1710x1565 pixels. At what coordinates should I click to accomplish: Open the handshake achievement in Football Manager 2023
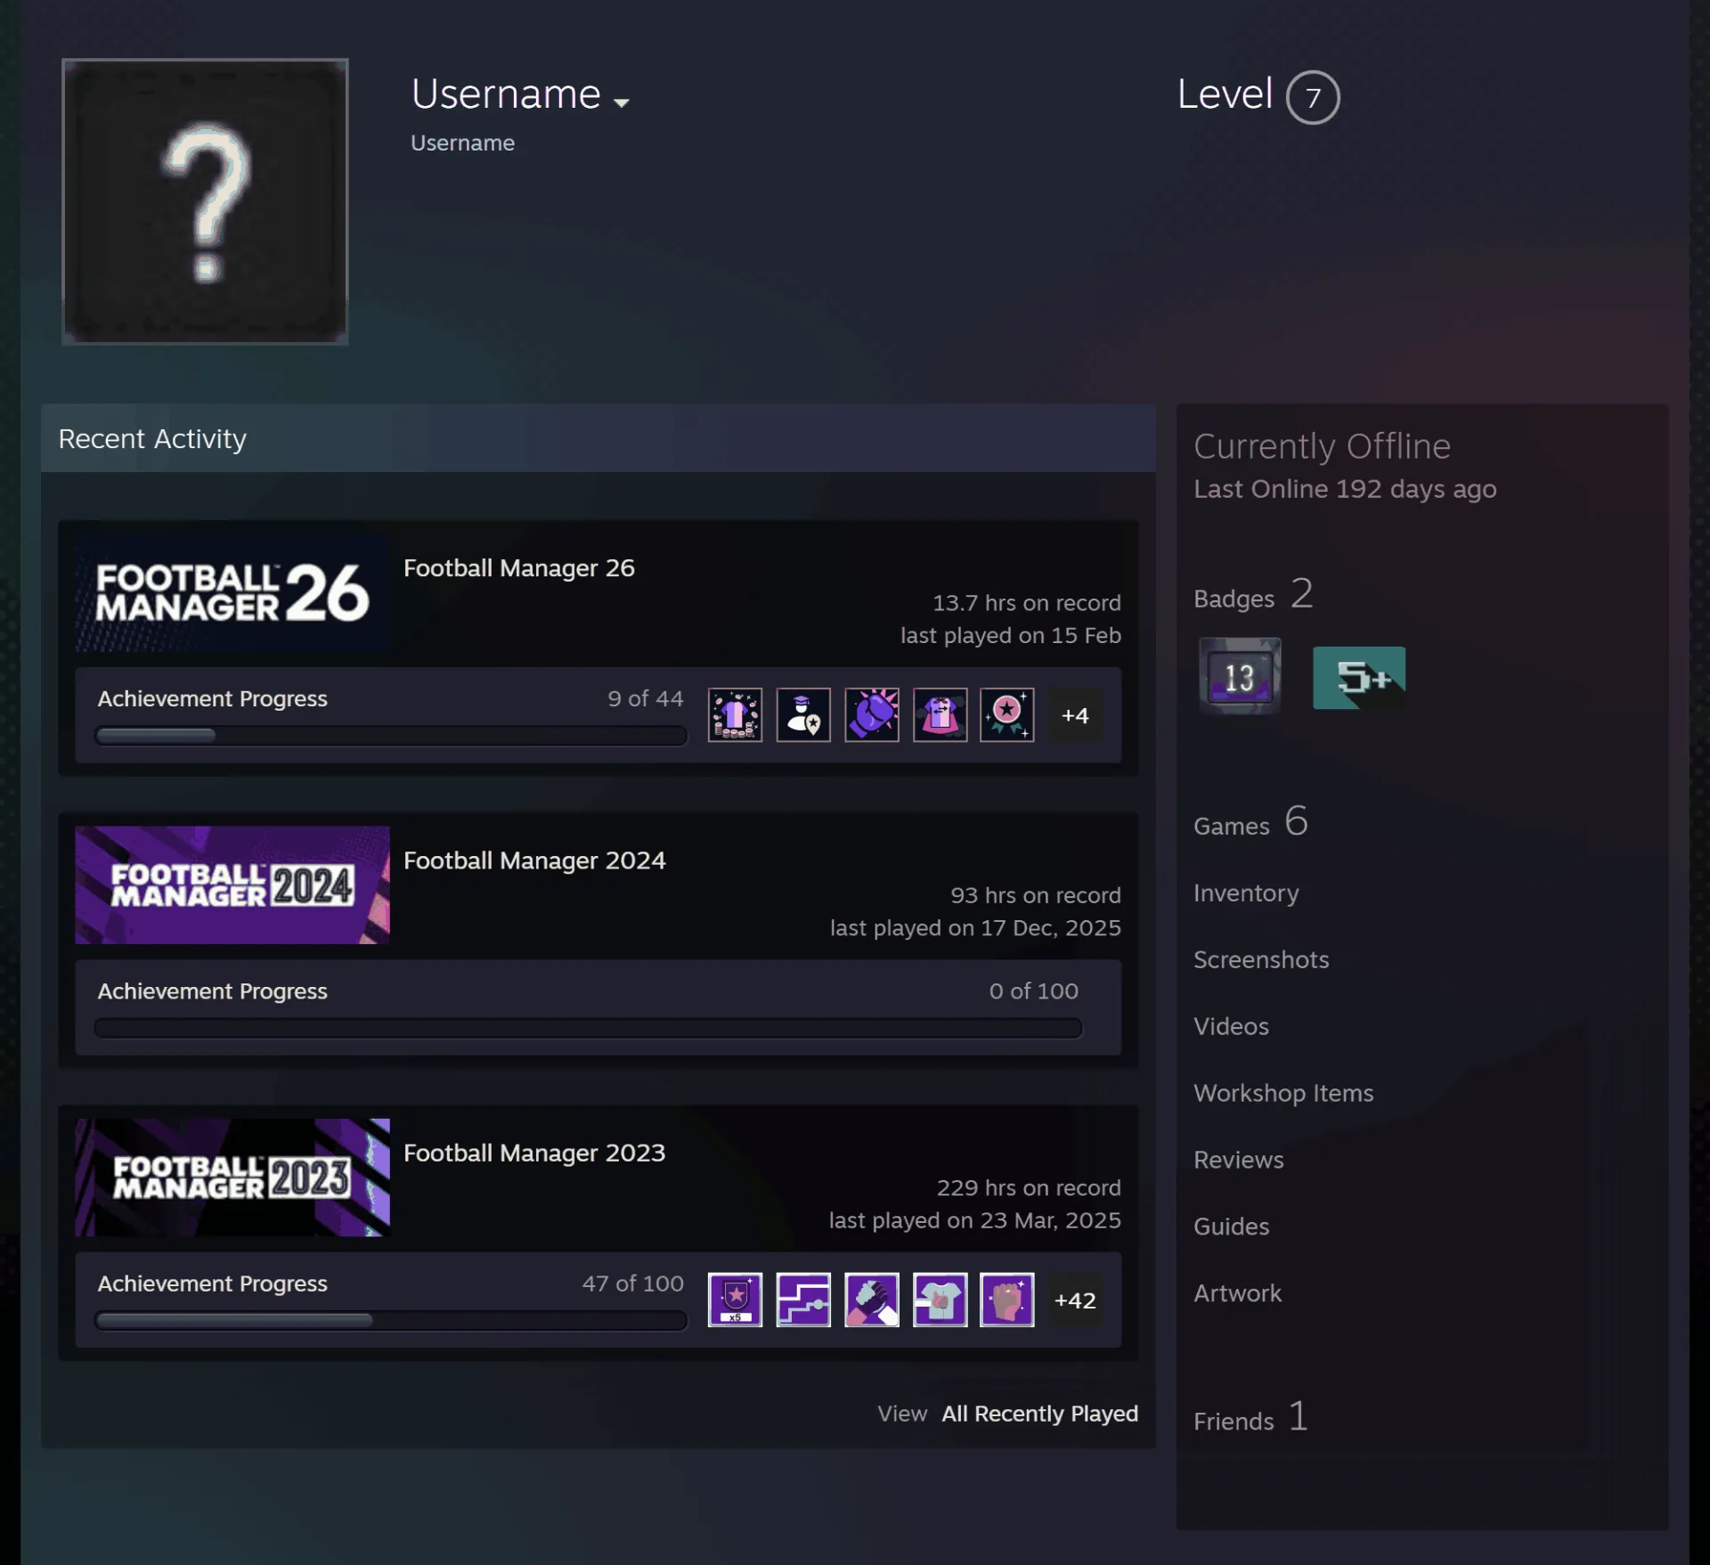(x=872, y=1300)
